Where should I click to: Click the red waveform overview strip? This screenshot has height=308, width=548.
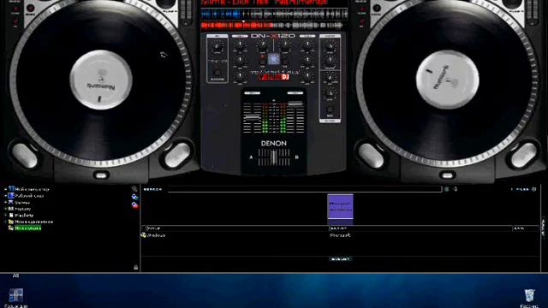pyautogui.click(x=272, y=25)
